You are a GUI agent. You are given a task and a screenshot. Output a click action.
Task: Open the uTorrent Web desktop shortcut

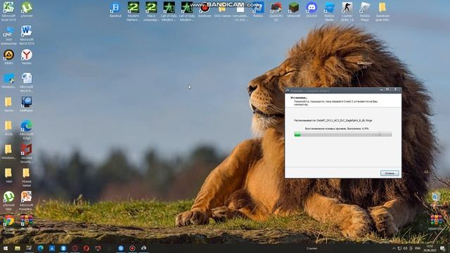(x=8, y=201)
